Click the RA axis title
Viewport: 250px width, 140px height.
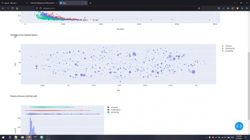tap(118, 90)
